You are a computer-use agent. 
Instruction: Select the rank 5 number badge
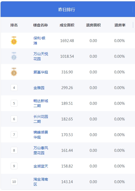click(x=14, y=103)
